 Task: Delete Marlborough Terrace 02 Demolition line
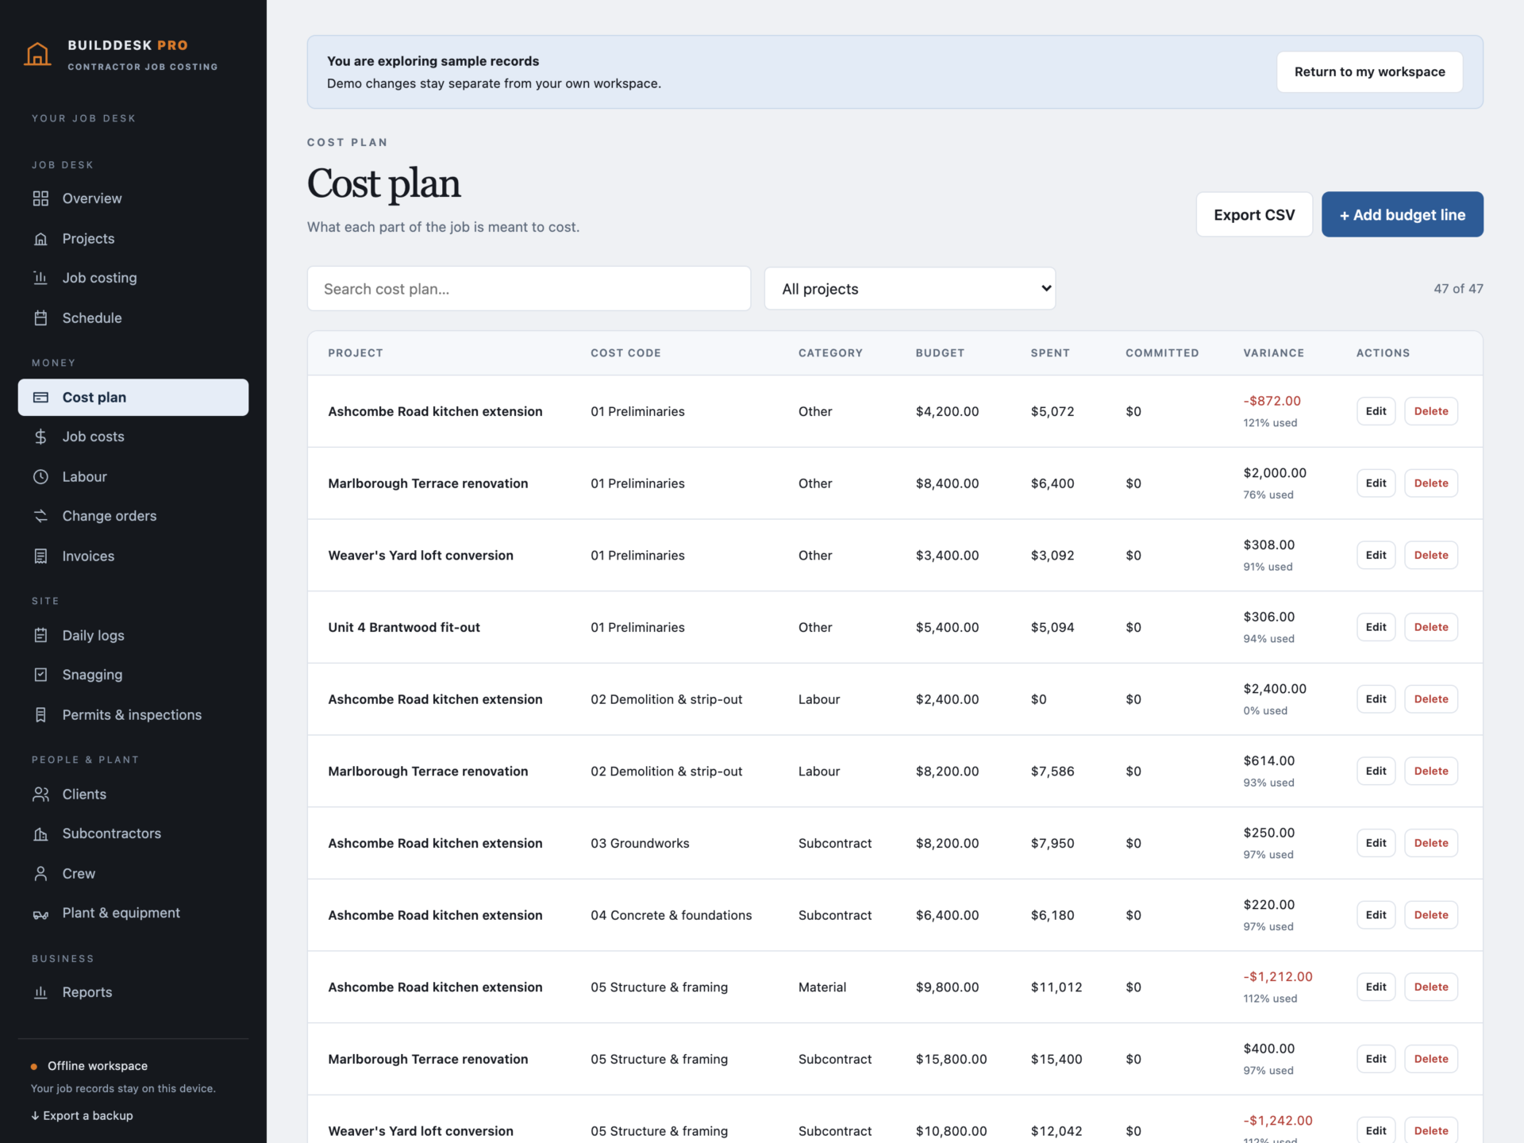(1430, 771)
